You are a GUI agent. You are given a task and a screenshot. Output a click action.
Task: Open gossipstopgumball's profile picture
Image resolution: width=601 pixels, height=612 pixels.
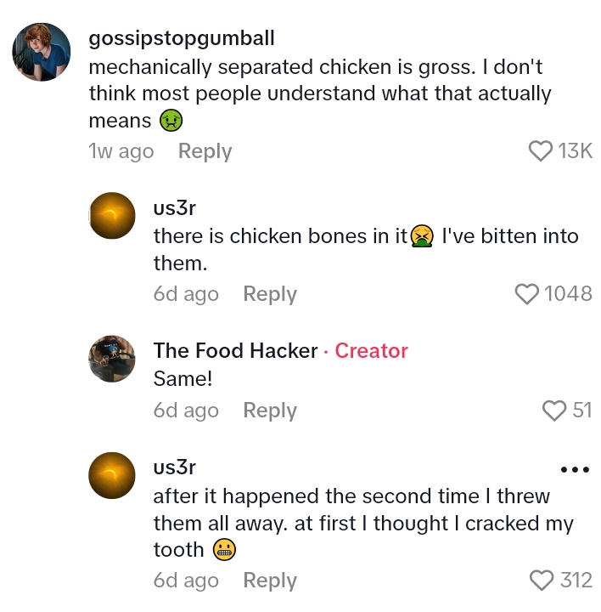(41, 52)
